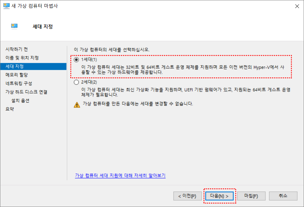Go to 시작하기 전 step in sidebar
Screen dimensions: 304x207
coord(17,49)
